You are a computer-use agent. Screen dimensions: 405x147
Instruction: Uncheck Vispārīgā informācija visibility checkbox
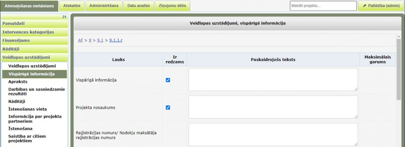click(x=168, y=80)
